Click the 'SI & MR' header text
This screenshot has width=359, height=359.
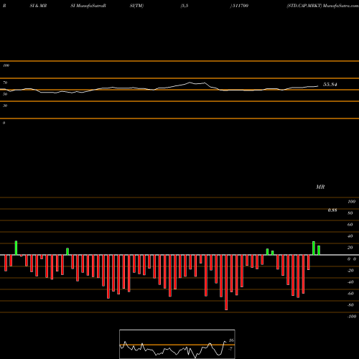coord(38,6)
